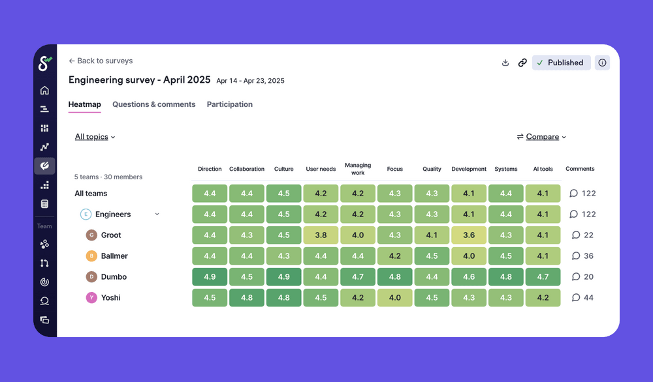
Task: Open the survey info icon next to Published
Action: pos(602,63)
